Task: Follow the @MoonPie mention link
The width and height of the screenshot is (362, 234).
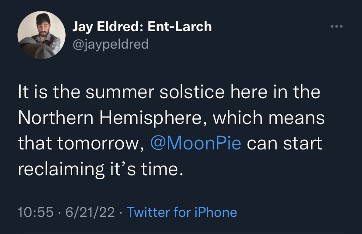Action: point(195,144)
